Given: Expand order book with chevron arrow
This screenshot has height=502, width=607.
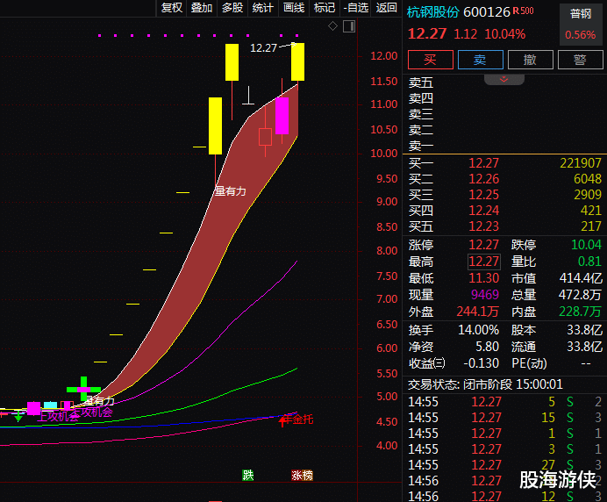Looking at the screenshot, I should 504,79.
